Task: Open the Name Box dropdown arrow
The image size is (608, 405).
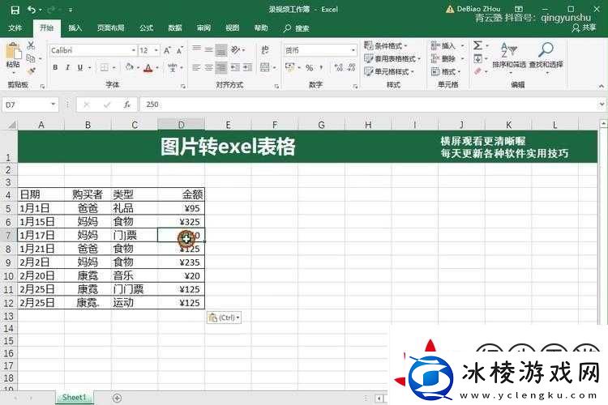Action: [54, 104]
